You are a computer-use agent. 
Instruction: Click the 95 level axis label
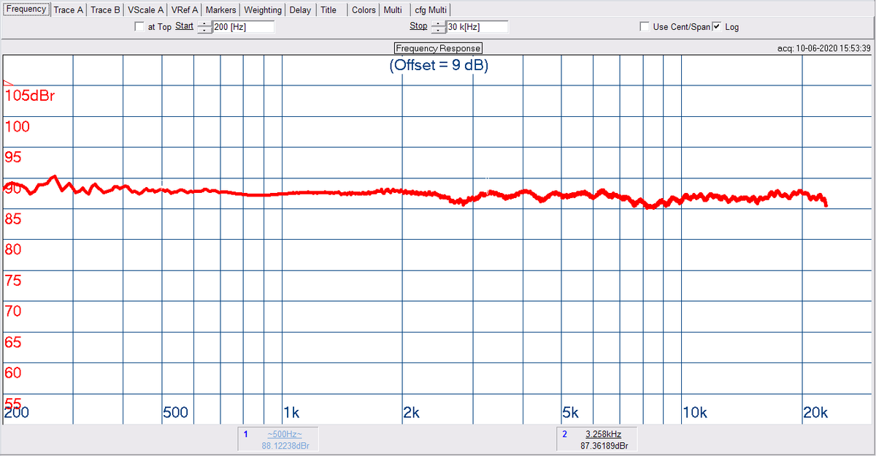13,157
